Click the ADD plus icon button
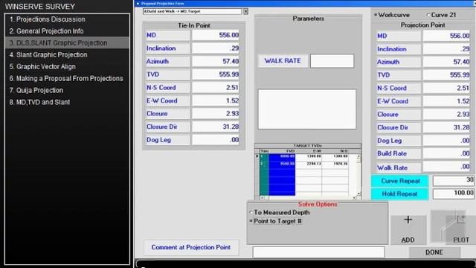 click(408, 229)
